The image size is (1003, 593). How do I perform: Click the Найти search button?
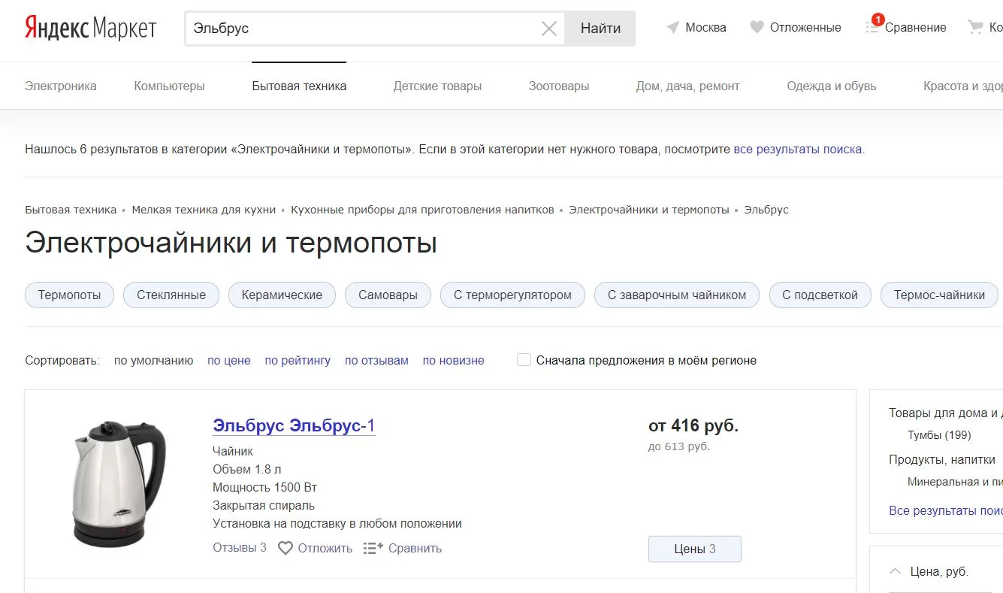(600, 29)
